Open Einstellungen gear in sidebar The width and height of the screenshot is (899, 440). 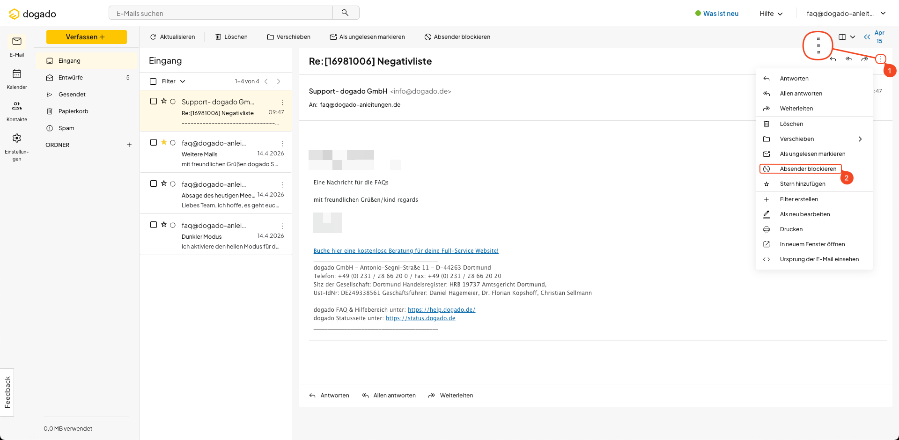[x=17, y=147]
